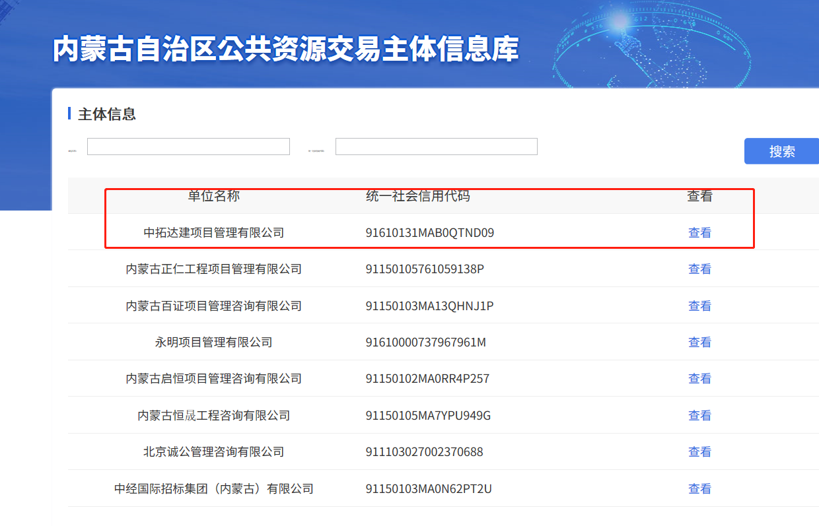819x526 pixels.
Task: Click 查看 for 中经国际招标集团（内蒙古）有限公司
Action: (699, 488)
